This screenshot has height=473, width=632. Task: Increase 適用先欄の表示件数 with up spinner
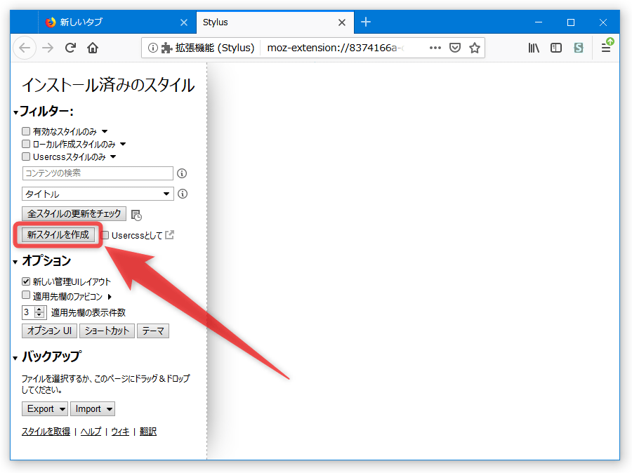click(x=39, y=309)
